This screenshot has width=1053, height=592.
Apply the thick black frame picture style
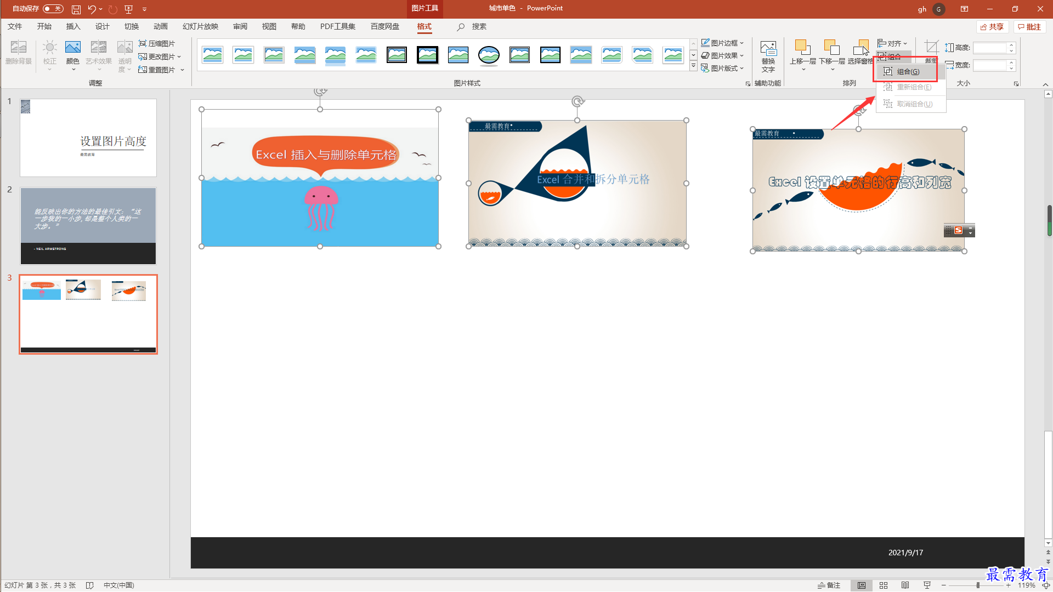[x=427, y=55]
